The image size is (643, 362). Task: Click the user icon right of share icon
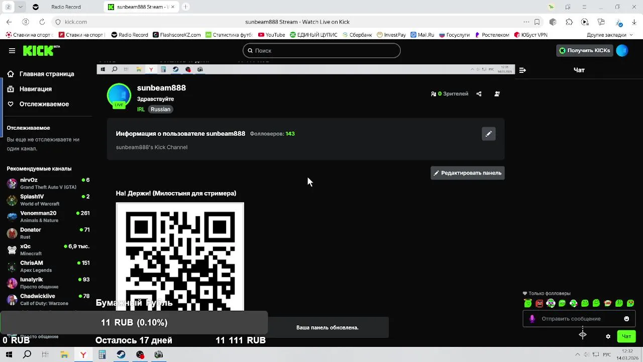point(497,94)
